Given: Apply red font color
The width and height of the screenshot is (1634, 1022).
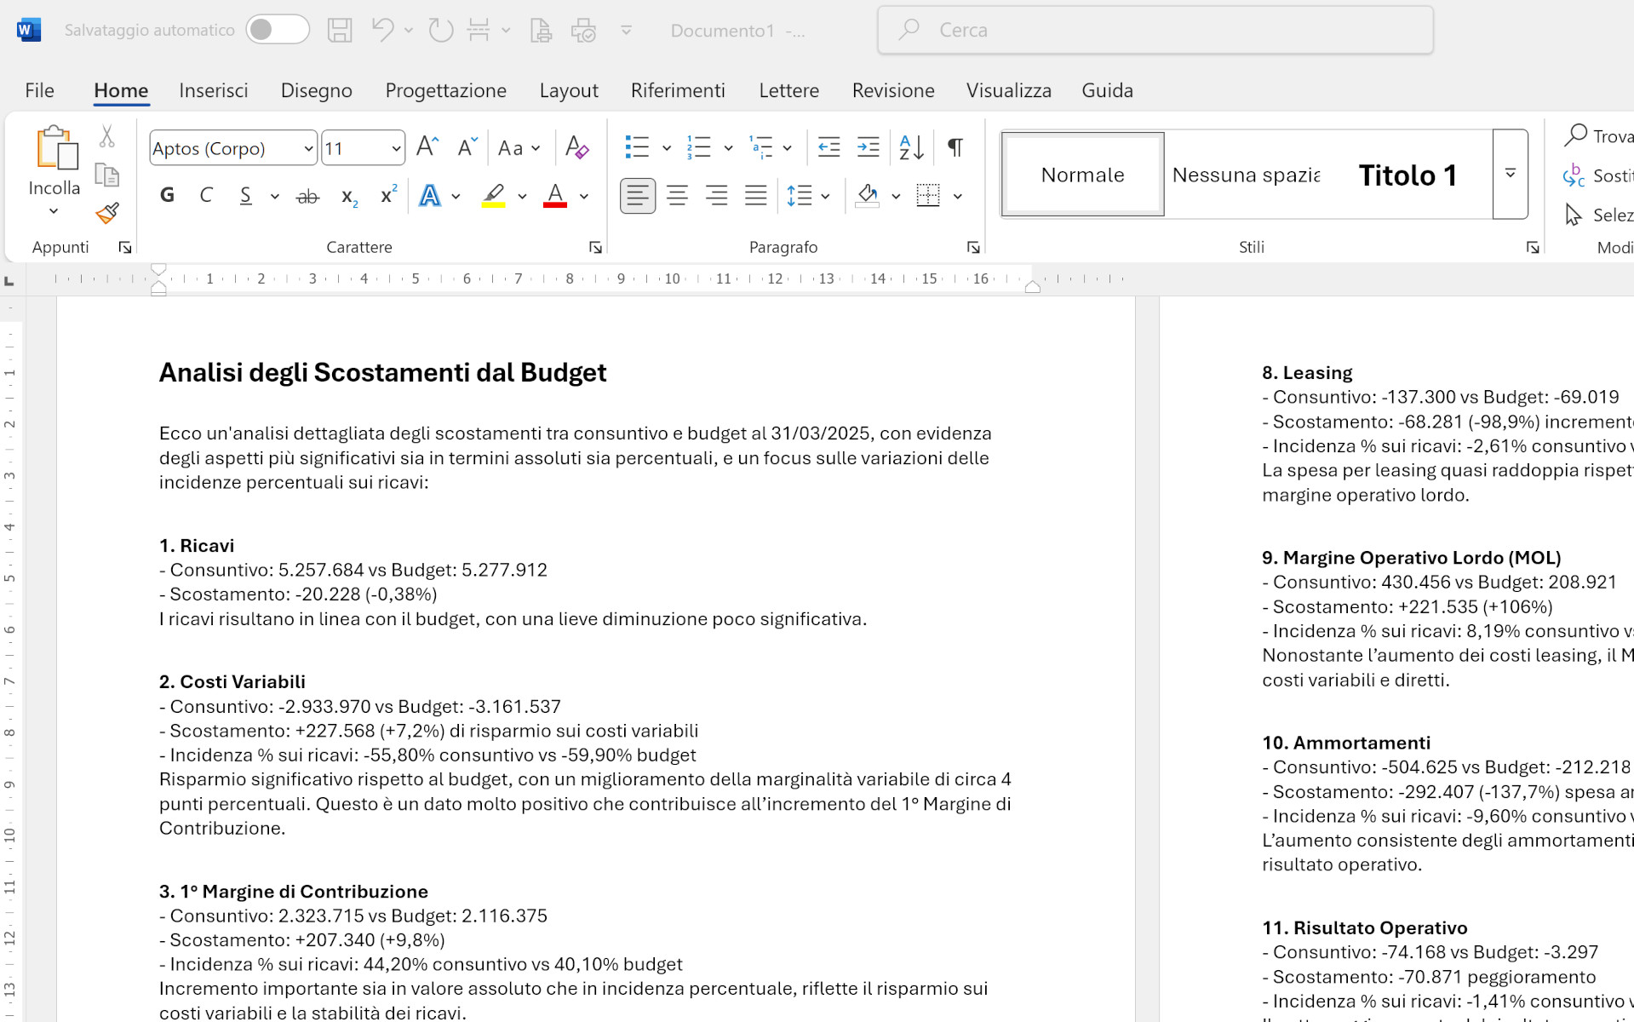Looking at the screenshot, I should tap(555, 196).
